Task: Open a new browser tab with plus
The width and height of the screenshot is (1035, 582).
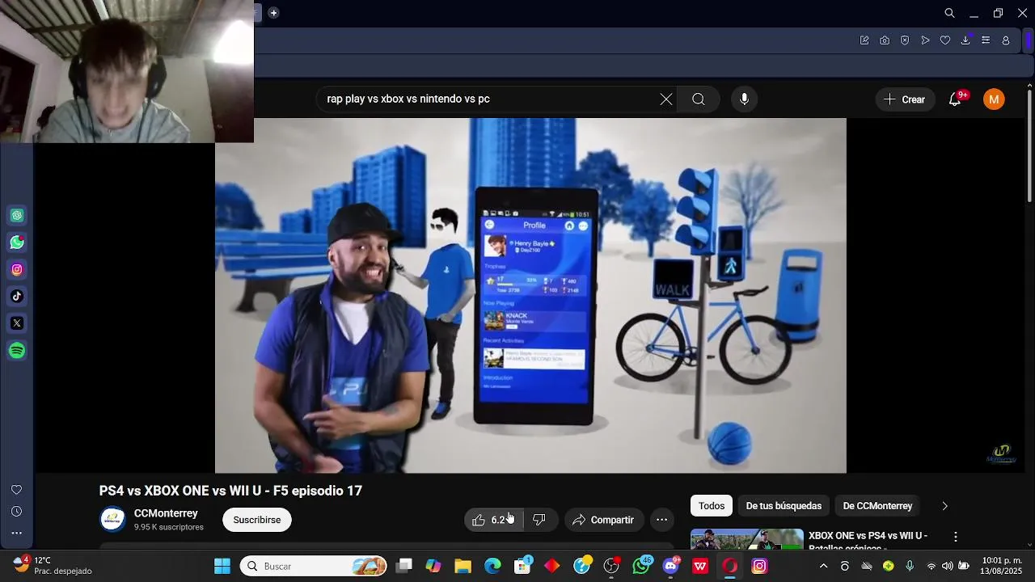Action: coord(273,13)
